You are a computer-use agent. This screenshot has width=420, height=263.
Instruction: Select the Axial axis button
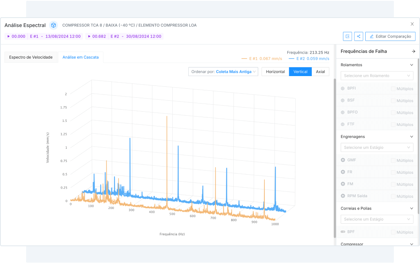click(320, 72)
